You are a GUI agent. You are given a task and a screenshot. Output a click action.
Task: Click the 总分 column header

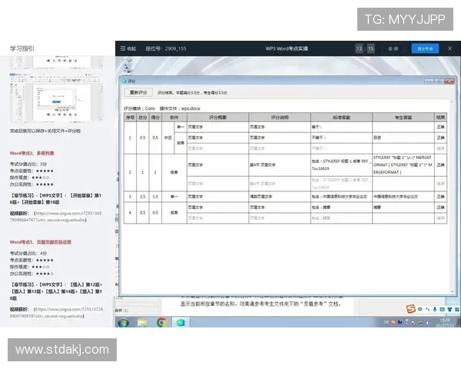143,118
